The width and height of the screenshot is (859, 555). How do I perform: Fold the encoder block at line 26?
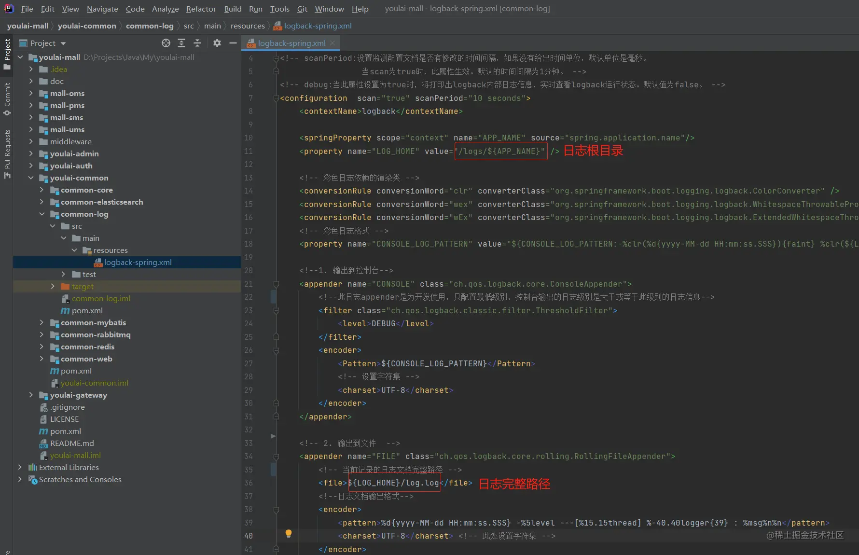tap(276, 350)
